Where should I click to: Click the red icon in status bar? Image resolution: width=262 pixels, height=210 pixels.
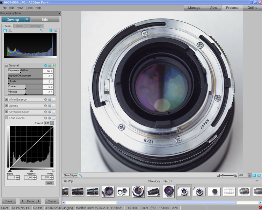(x=260, y=208)
